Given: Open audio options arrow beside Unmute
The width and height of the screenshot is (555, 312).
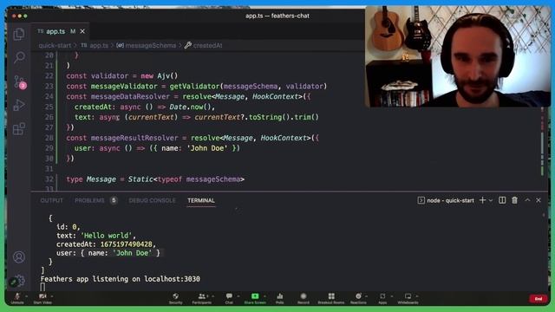Looking at the screenshot, I should click(x=27, y=296).
